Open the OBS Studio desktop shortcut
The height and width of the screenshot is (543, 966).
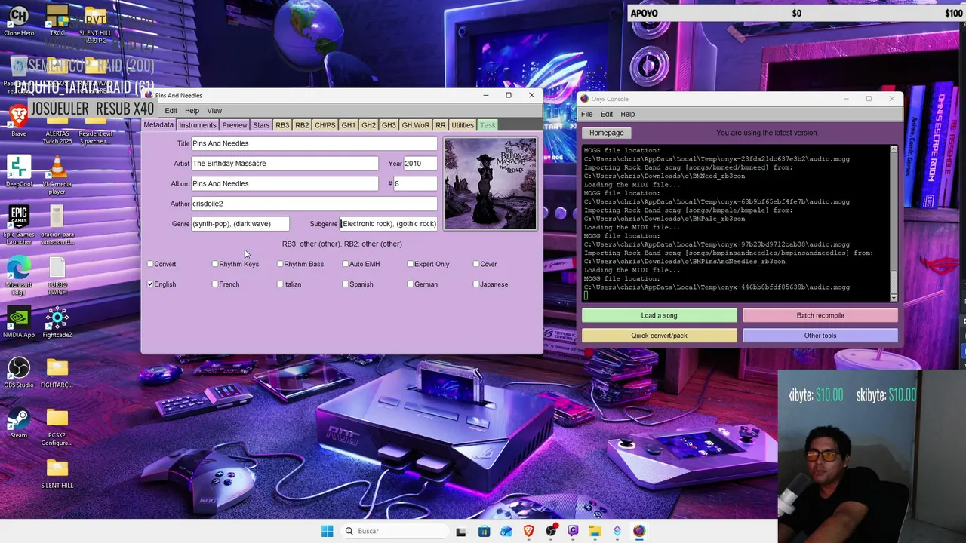tap(19, 373)
